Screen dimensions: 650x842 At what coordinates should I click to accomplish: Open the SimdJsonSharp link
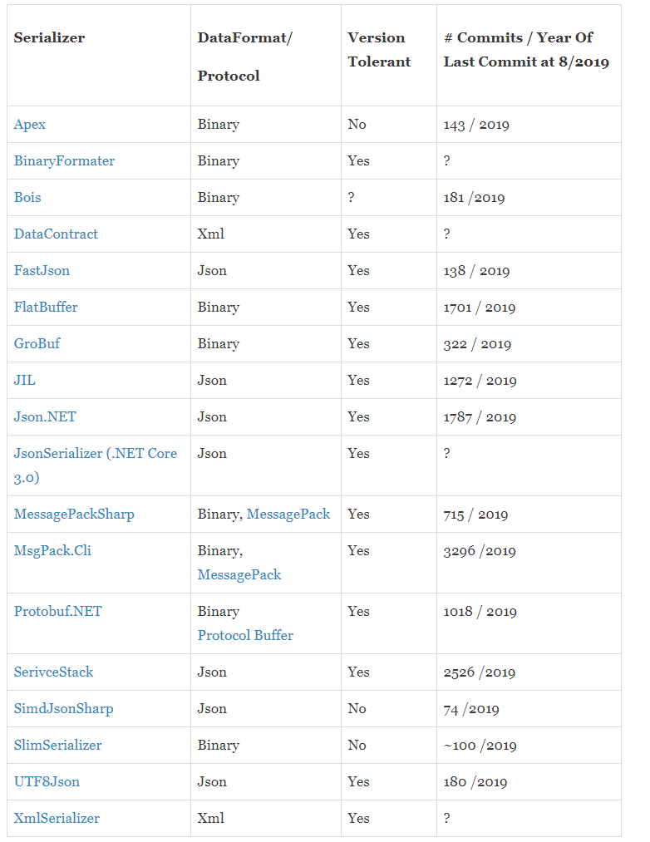(63, 709)
